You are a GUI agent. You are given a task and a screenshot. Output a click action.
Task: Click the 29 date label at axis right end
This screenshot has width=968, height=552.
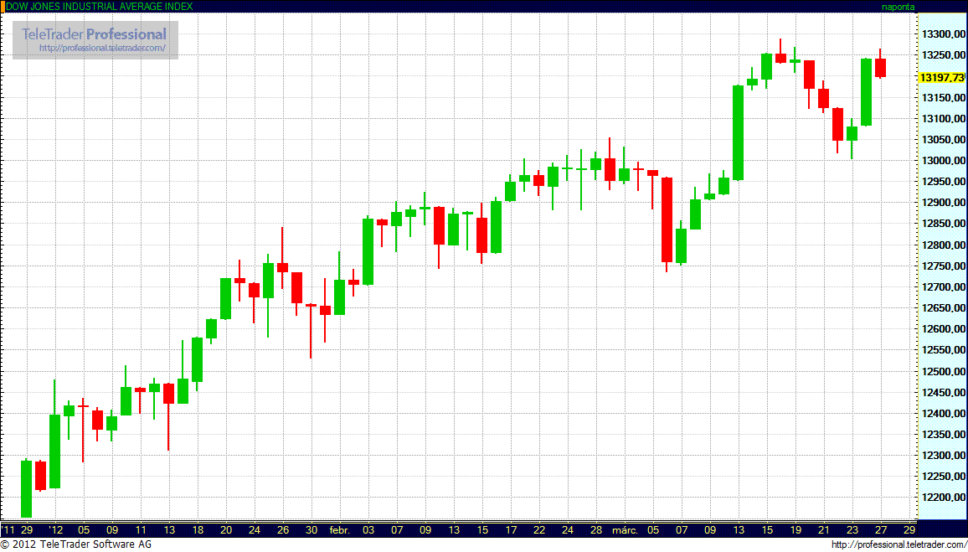point(909,530)
